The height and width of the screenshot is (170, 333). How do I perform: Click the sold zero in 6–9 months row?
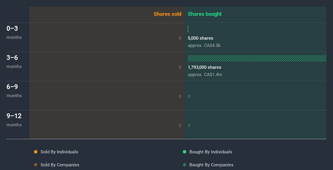(x=180, y=96)
